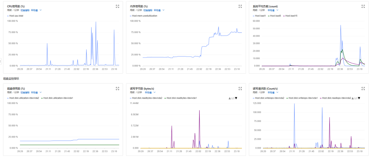Hide the Host.disk.utilization-/dev/vda1 series
The height and width of the screenshot is (158, 370).
57,98
